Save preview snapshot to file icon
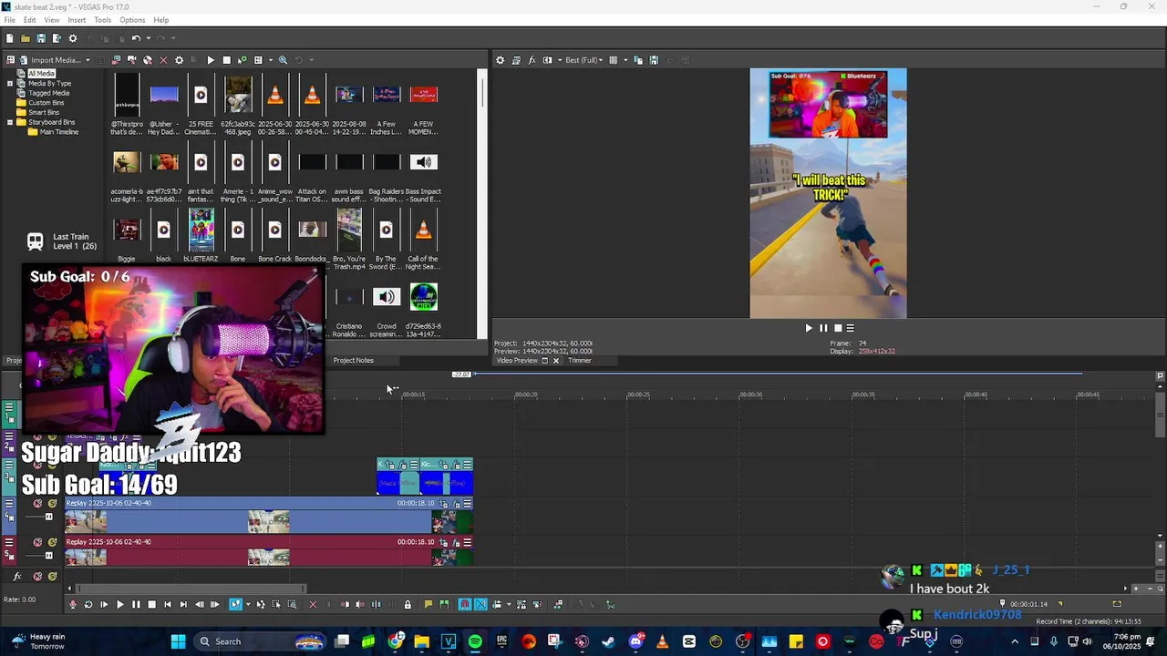This screenshot has height=656, width=1167. click(x=654, y=60)
